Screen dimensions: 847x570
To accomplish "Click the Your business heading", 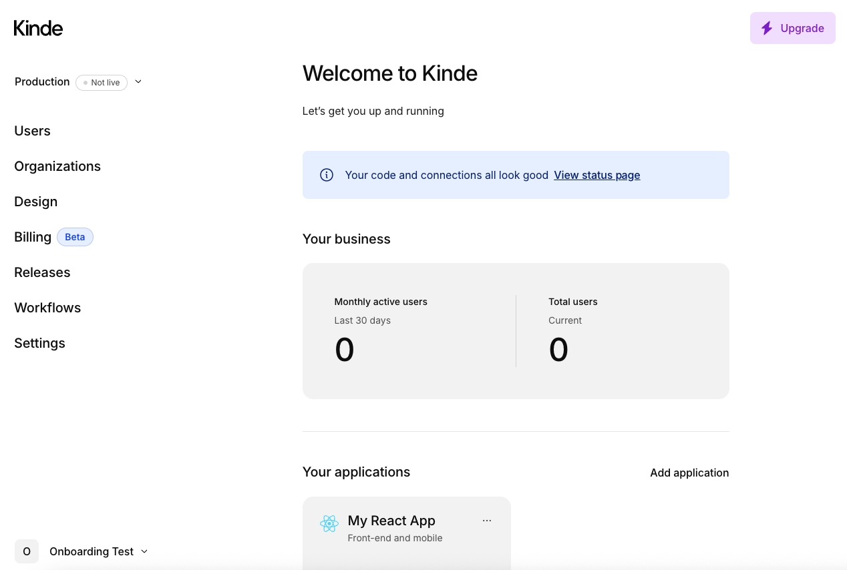I will [x=347, y=239].
